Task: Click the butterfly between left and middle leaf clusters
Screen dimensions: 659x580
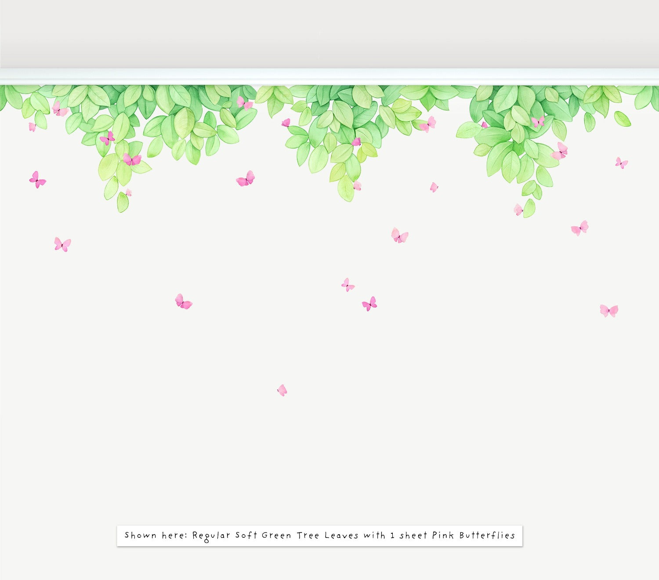Action: click(246, 179)
